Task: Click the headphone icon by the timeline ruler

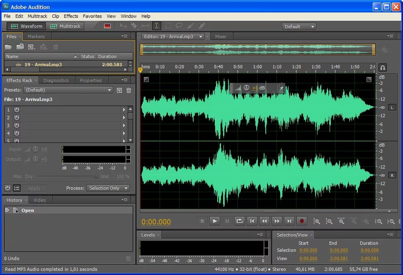Action: point(382,68)
